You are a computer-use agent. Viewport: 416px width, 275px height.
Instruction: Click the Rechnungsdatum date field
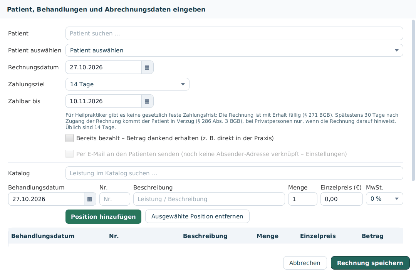(104, 67)
